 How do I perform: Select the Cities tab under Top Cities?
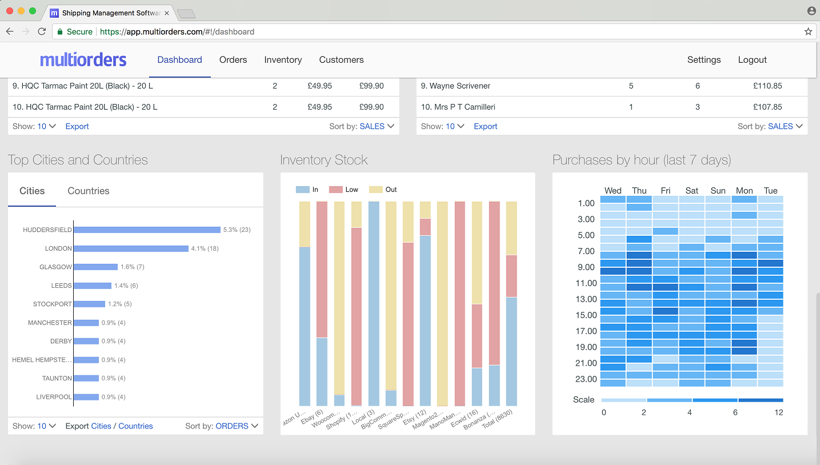[x=32, y=190]
